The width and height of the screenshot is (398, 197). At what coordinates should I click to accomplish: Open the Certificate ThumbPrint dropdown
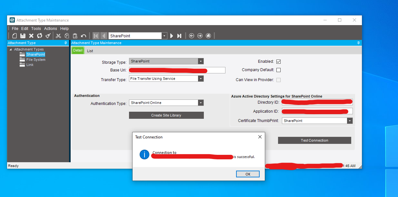(x=350, y=121)
